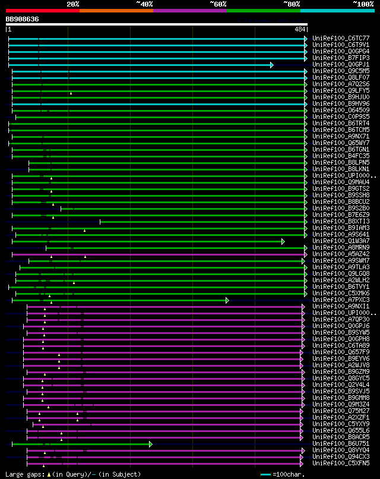Click the UniRef100_Q657F9 label
Screen dimensions: 380x479
(341, 352)
